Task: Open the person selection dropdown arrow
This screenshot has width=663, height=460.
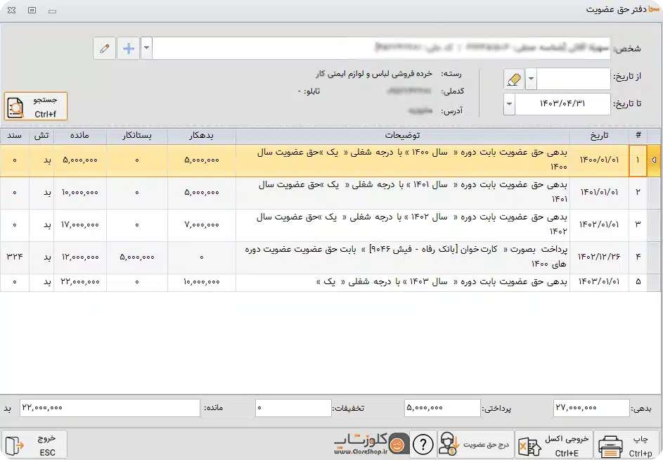Action: pos(146,49)
